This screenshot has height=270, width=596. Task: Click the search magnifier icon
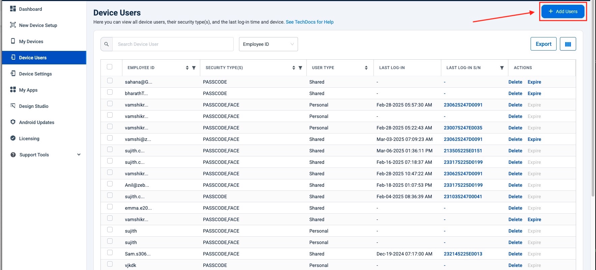tap(107, 44)
